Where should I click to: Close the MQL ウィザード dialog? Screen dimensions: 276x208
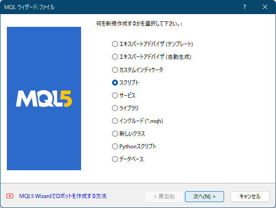(265, 7)
